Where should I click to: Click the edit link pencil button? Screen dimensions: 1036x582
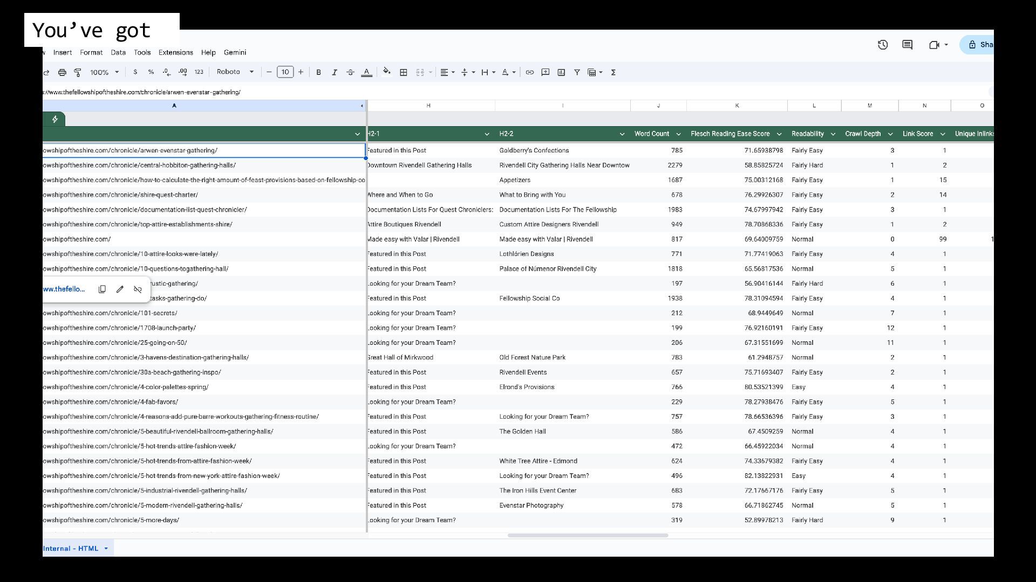pyautogui.click(x=120, y=289)
